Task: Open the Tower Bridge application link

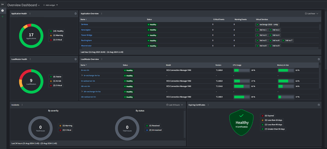Action: point(87,35)
